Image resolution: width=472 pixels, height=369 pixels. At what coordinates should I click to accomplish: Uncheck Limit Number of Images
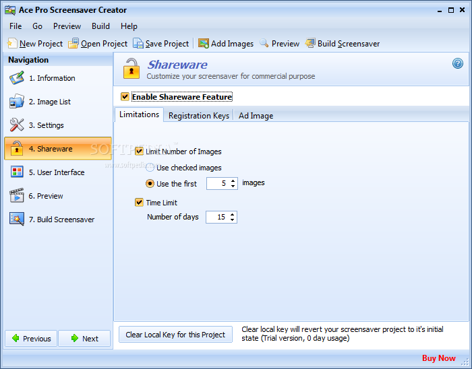(x=139, y=151)
